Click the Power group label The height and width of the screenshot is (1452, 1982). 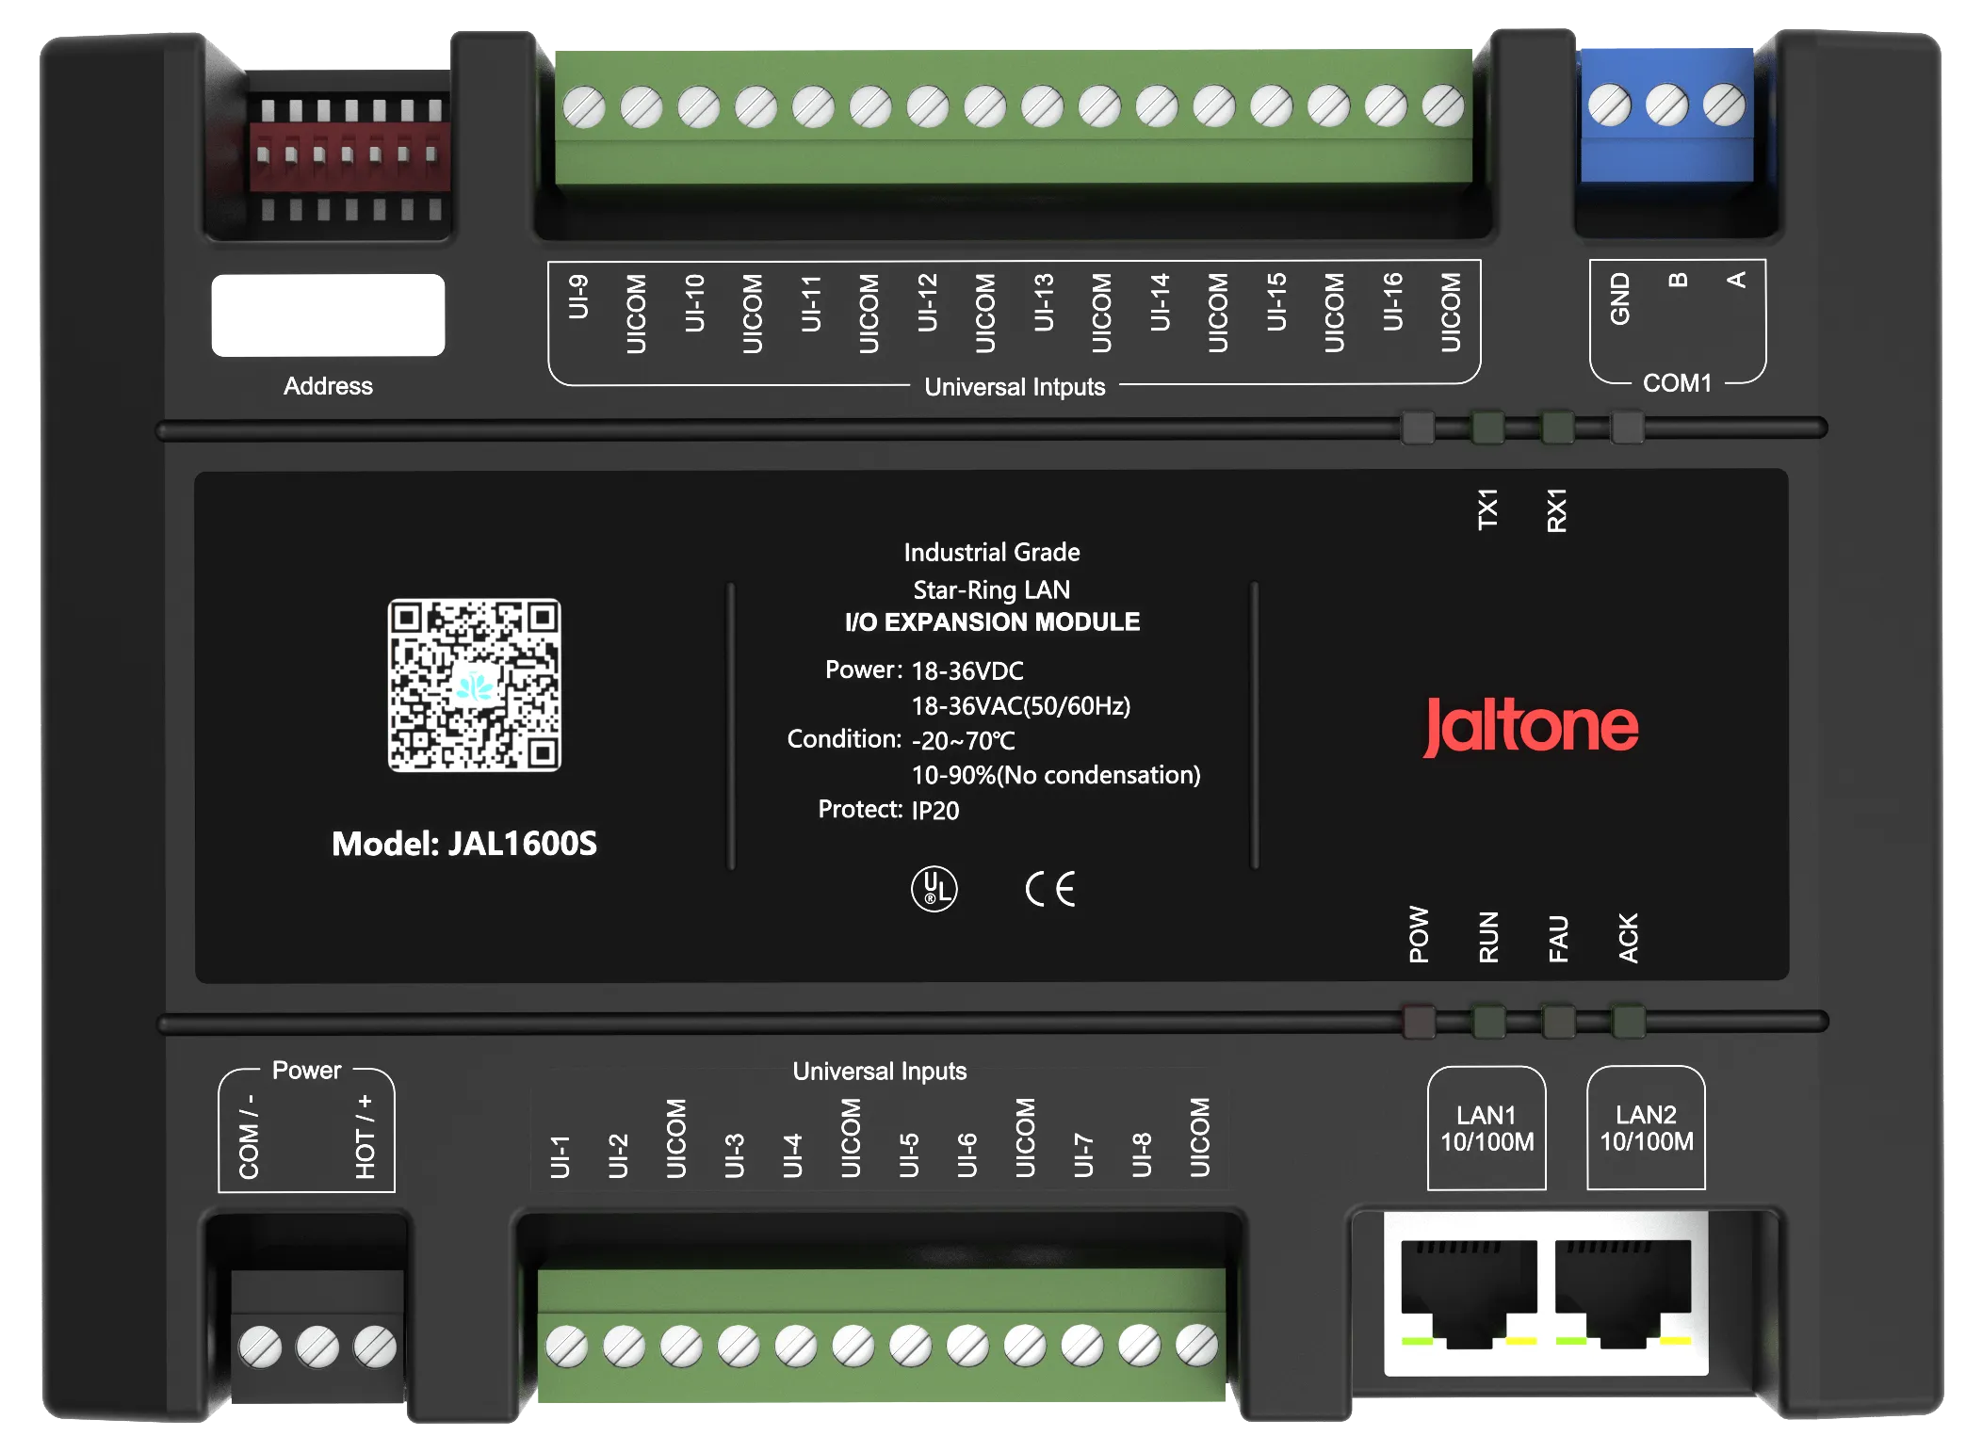coord(306,1071)
